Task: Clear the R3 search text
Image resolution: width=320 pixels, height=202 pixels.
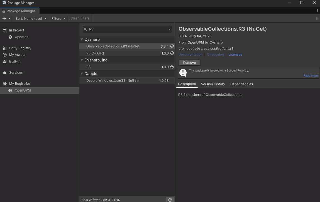Action: point(169,29)
